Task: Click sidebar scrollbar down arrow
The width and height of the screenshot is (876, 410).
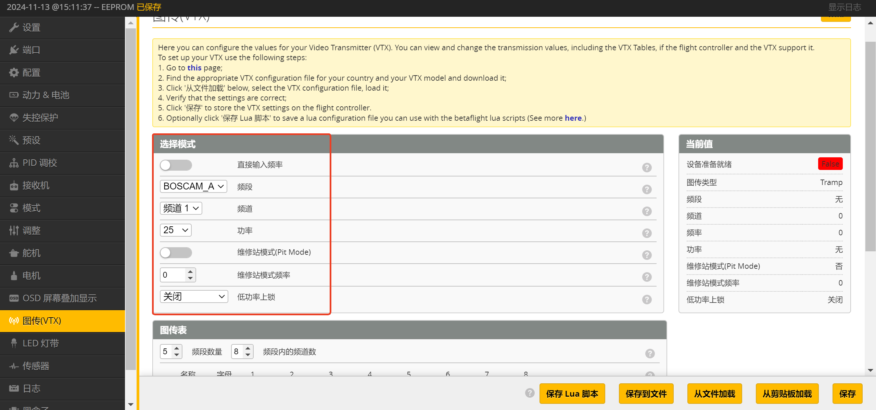Action: tap(130, 405)
